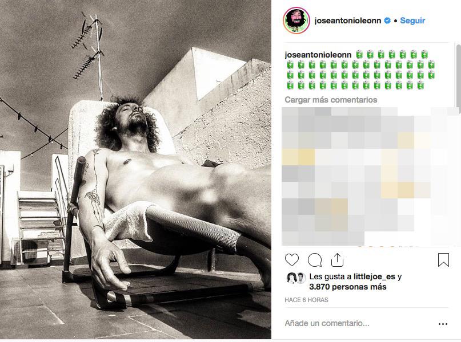Open the HACE 6 HORAS timestamp

[306, 300]
